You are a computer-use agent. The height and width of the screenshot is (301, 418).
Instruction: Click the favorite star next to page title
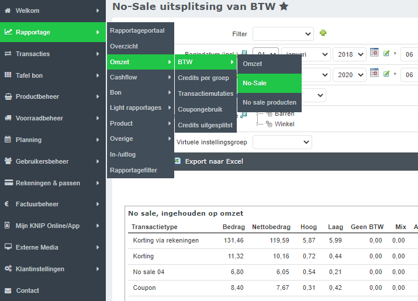[284, 6]
